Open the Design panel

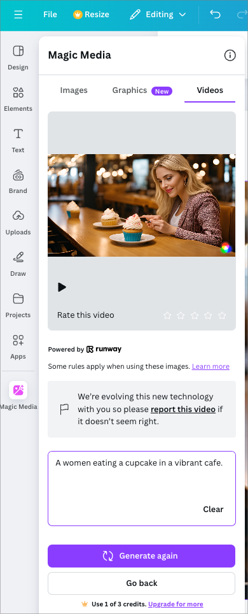click(18, 57)
